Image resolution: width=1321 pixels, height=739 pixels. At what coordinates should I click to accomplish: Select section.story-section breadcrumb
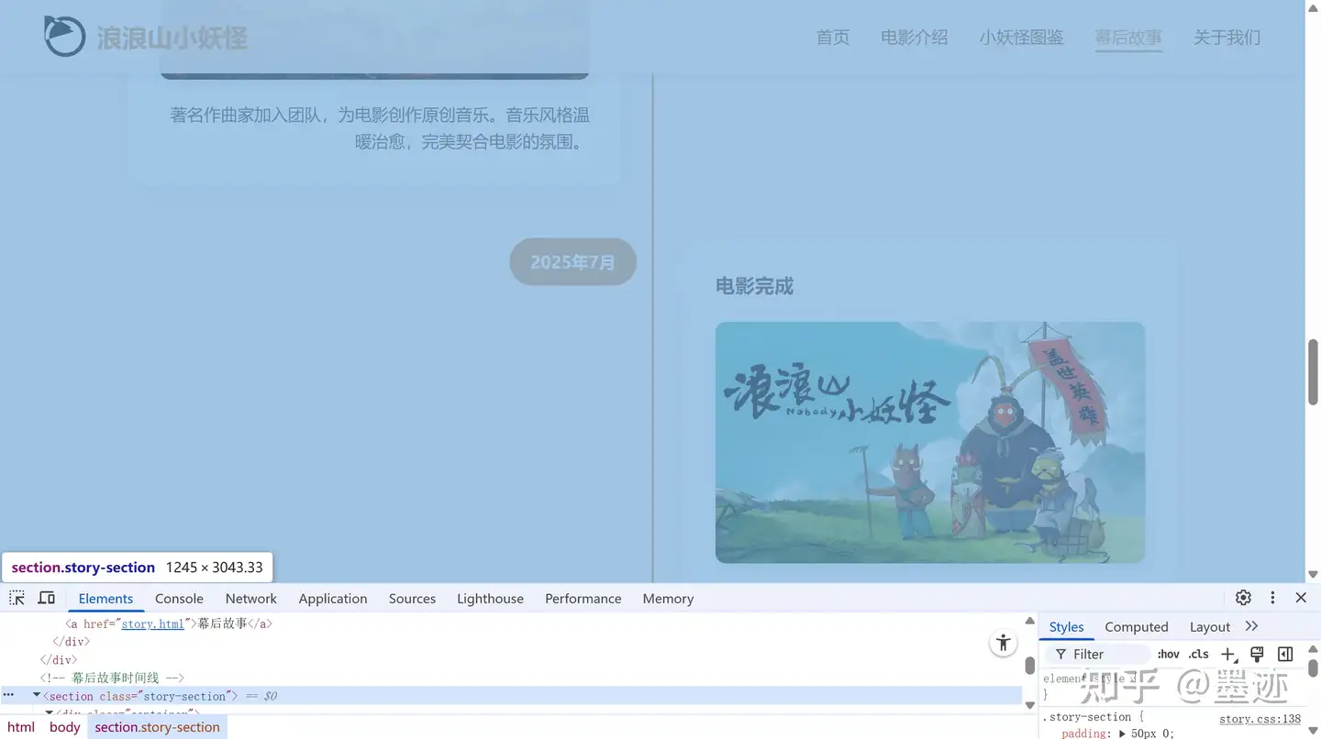[x=158, y=727]
